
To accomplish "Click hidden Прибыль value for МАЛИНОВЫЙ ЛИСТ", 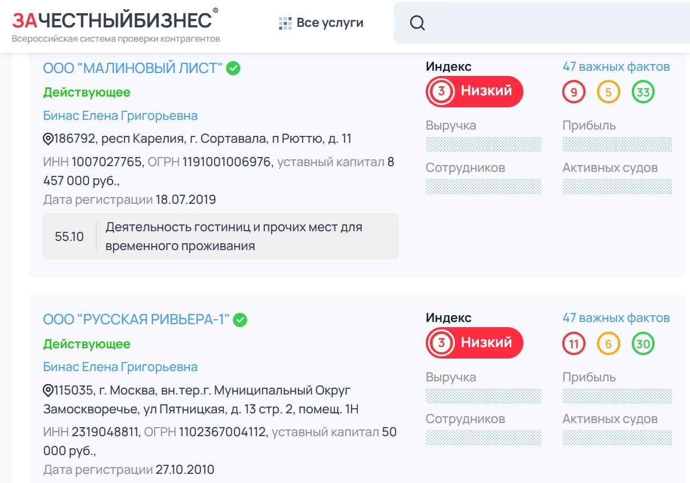I will point(617,144).
